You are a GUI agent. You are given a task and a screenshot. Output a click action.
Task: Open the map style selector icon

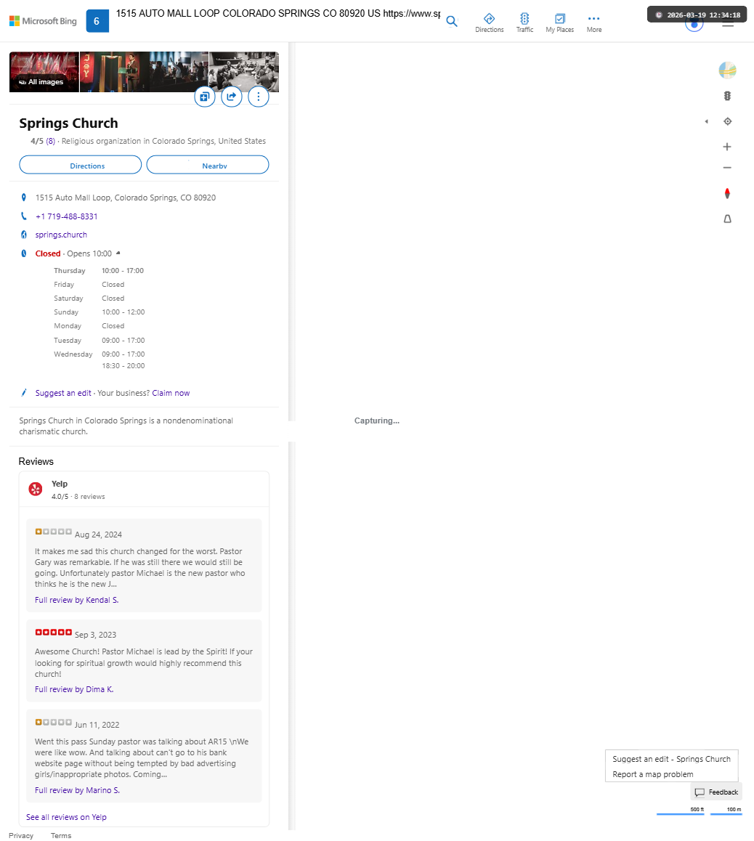click(727, 70)
